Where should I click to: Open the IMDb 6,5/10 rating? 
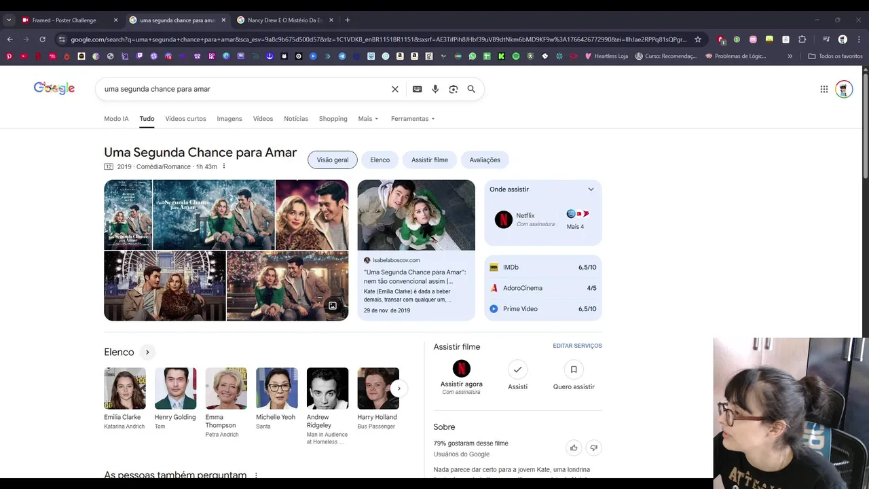click(543, 268)
